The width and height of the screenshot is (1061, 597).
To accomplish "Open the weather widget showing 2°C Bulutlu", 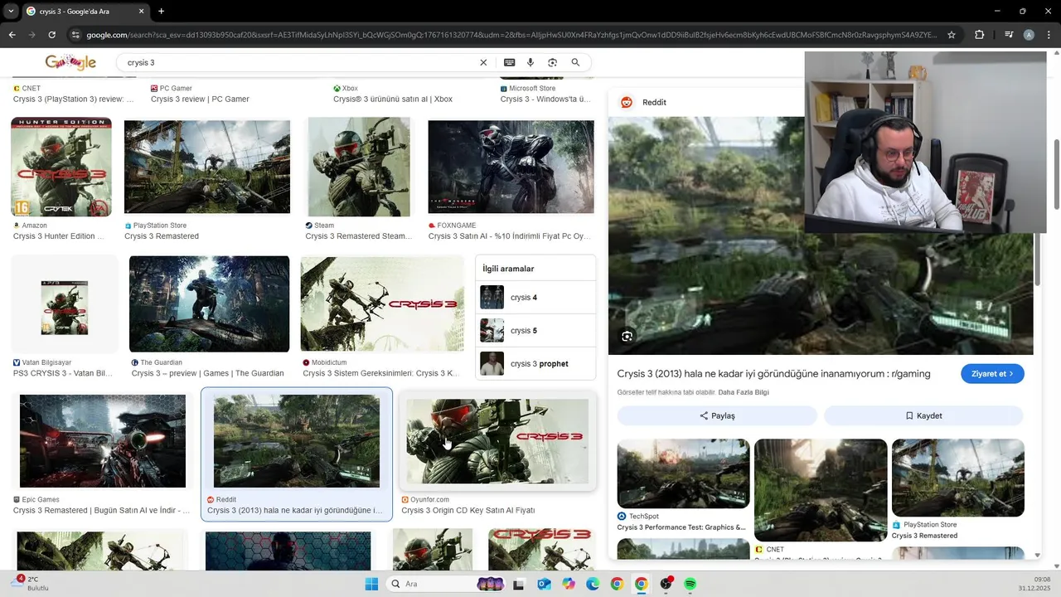I will 31,584.
